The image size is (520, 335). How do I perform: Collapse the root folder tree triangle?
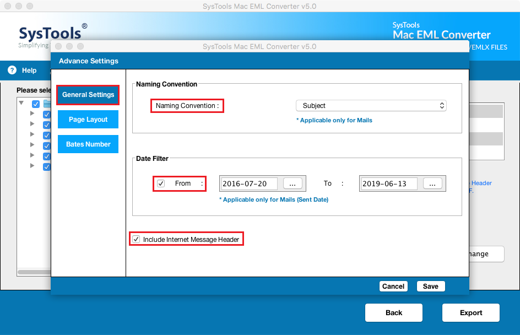pos(21,103)
